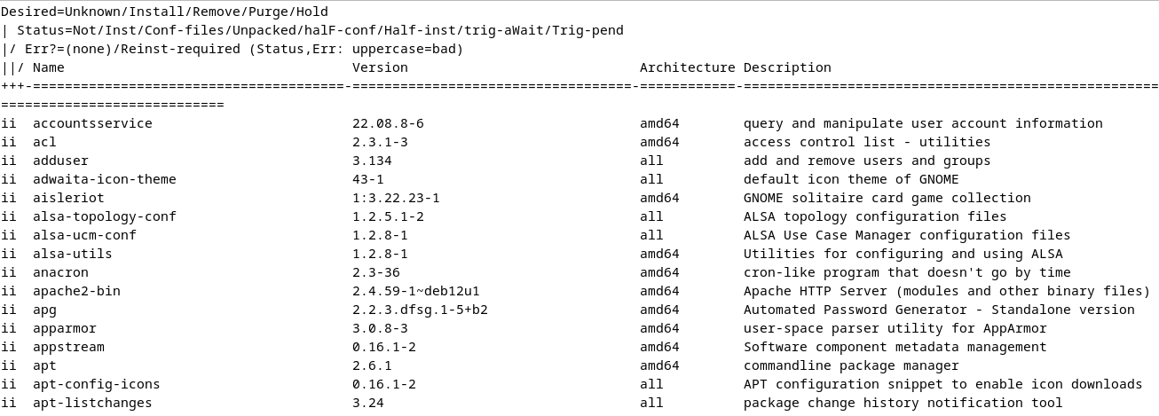The height and width of the screenshot is (416, 1159).
Task: Click the apg version 2.2.3.dfsg.1-5+b2
Action: point(420,310)
